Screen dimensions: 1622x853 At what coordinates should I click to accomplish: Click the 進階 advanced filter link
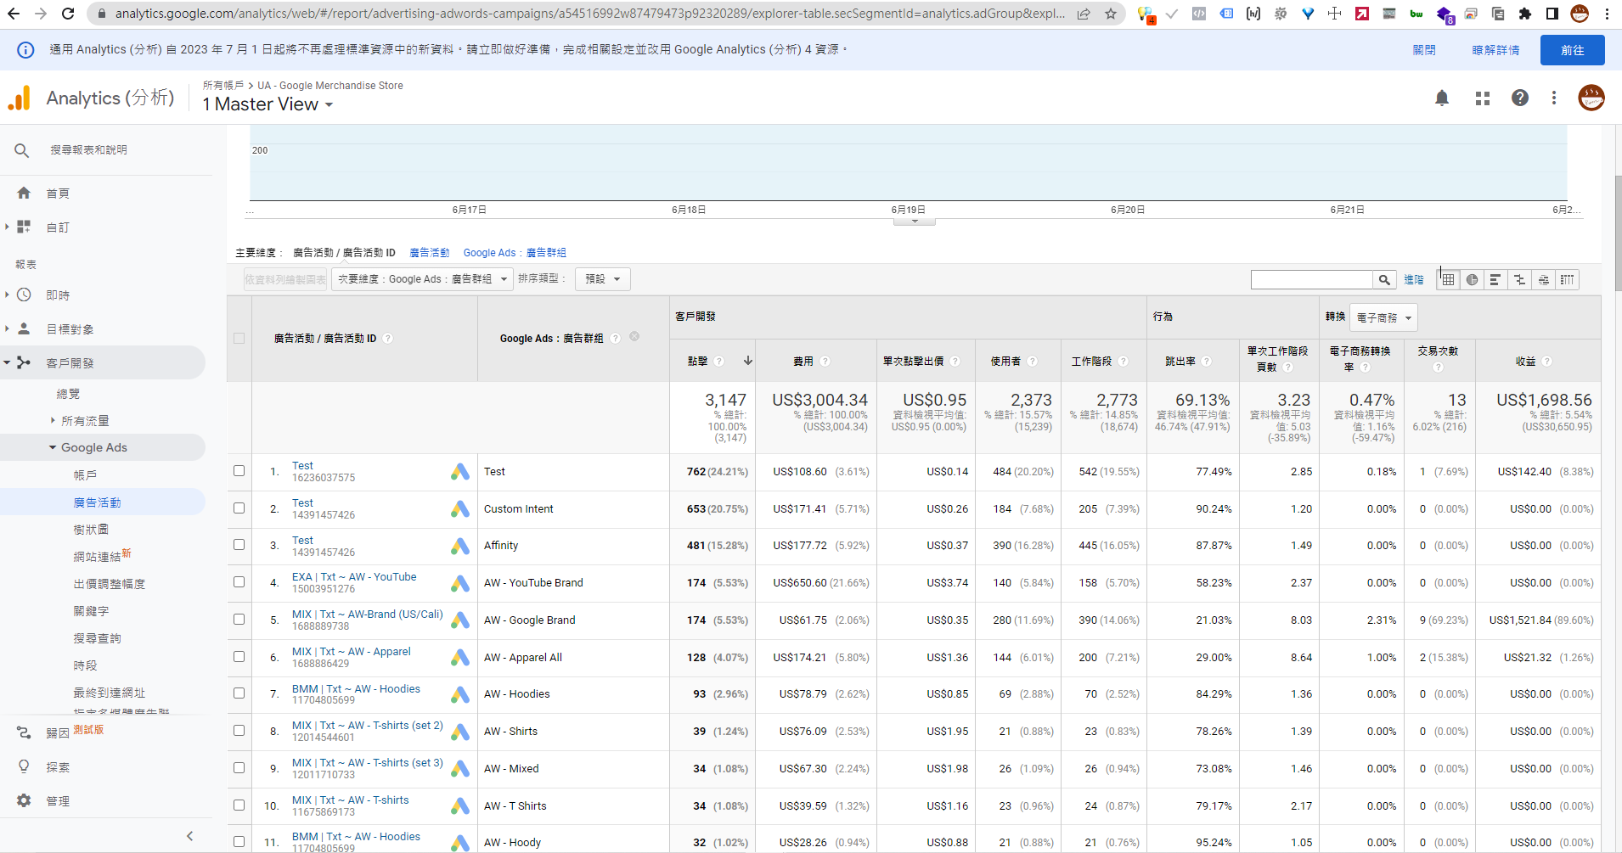click(x=1413, y=280)
